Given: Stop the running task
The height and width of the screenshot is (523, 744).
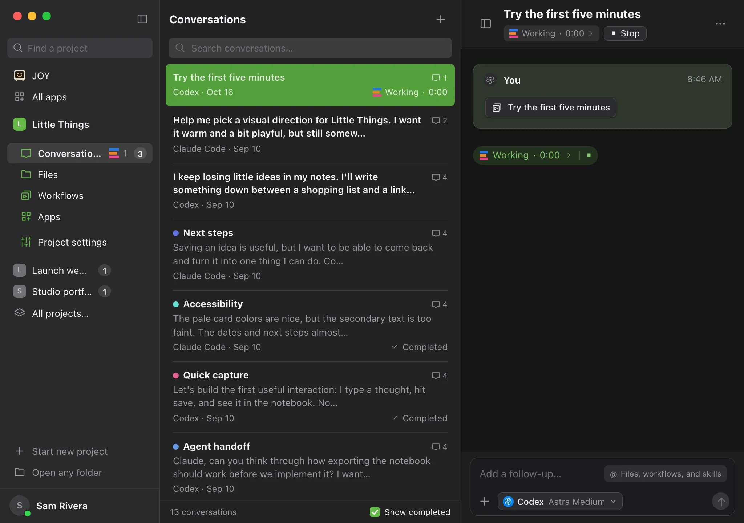Looking at the screenshot, I should (625, 33).
